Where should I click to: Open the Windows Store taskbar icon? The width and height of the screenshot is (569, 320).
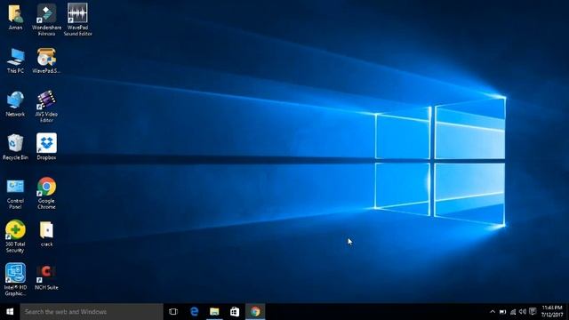coord(235,312)
